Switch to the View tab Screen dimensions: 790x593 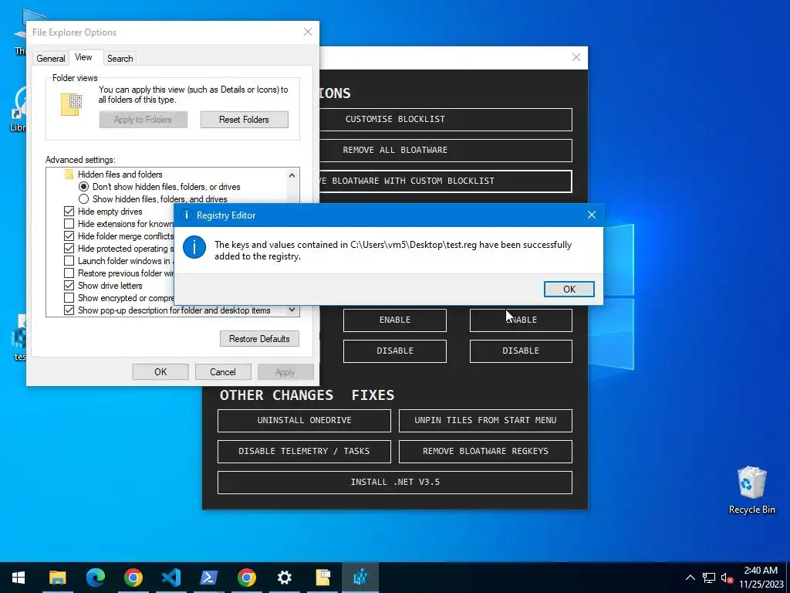pyautogui.click(x=83, y=57)
